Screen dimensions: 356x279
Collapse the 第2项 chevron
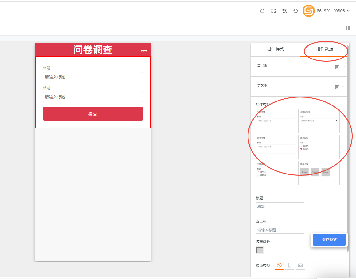click(x=343, y=87)
